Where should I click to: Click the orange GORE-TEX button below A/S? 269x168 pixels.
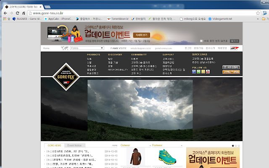[x=231, y=72]
